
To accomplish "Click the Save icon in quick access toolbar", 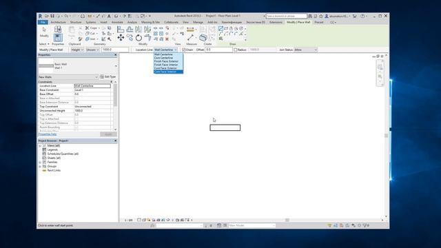I will 52,16.
